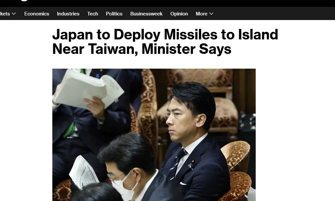Navigate to Businessweek
The height and width of the screenshot is (201, 335).
(x=146, y=14)
